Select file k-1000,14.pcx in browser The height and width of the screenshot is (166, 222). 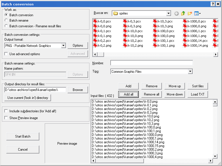click(x=195, y=41)
